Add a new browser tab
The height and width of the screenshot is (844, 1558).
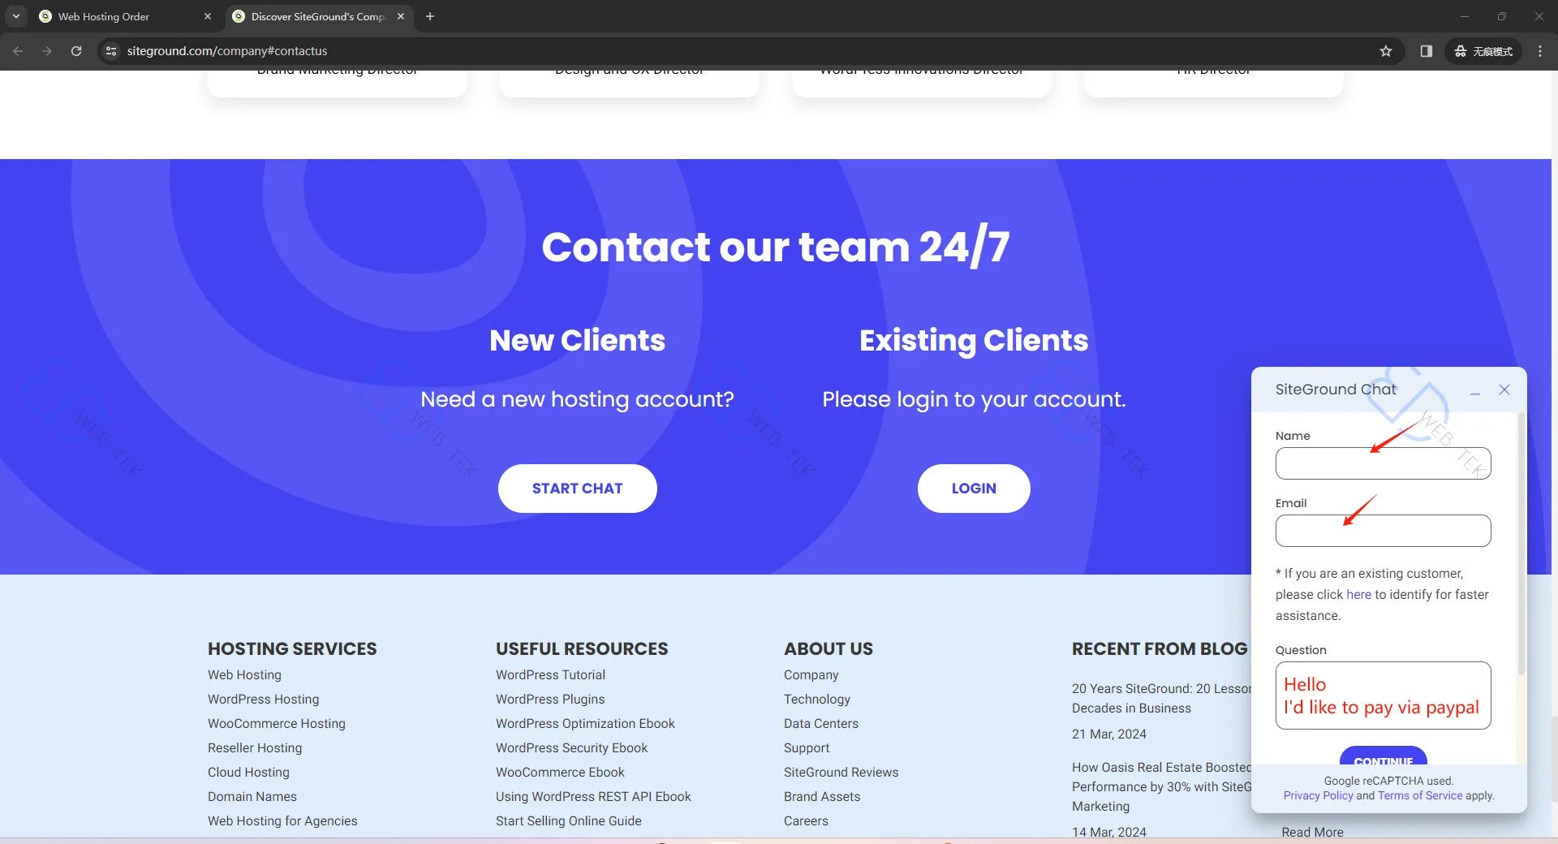[430, 16]
